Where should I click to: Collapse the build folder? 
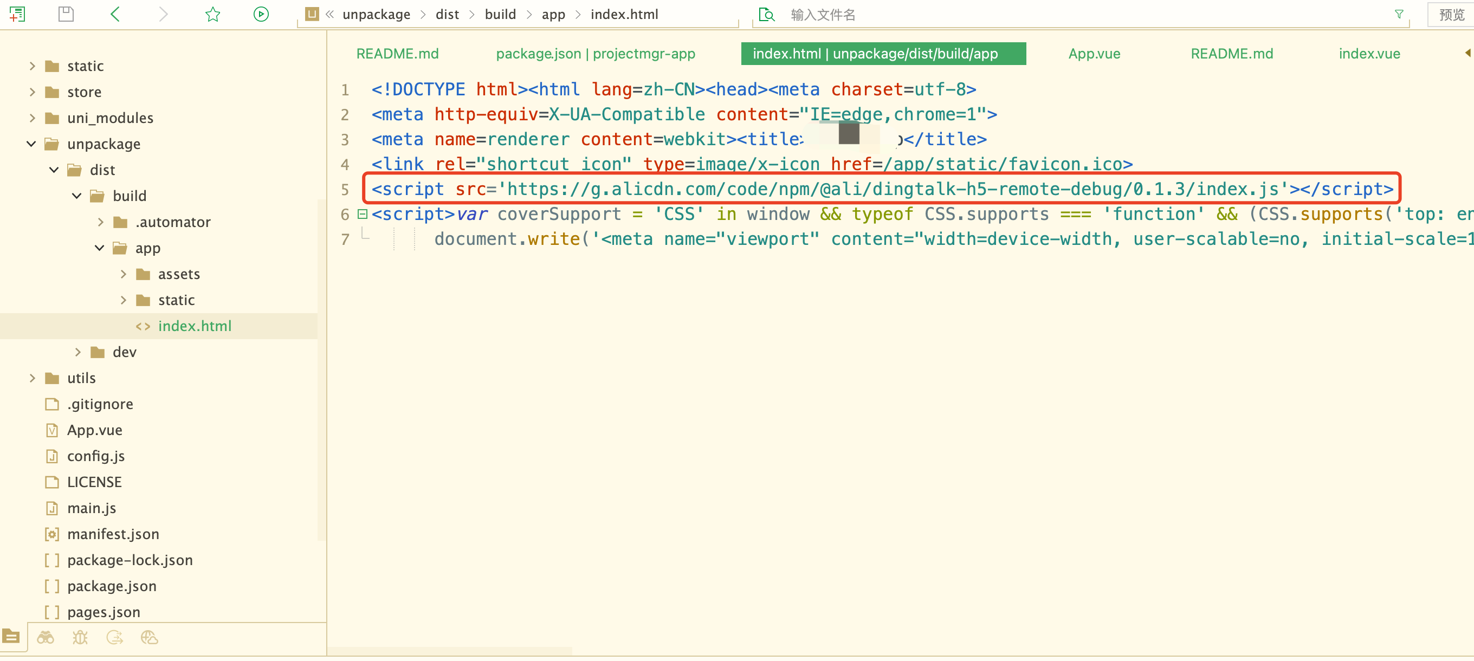pos(76,196)
